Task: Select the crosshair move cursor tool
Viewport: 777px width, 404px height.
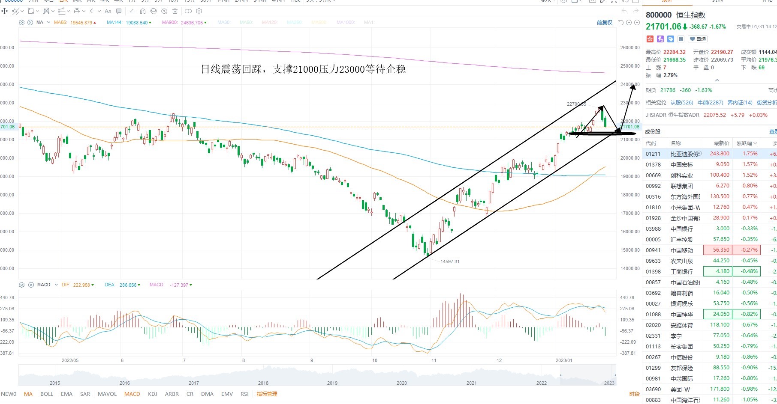Action: (5, 11)
